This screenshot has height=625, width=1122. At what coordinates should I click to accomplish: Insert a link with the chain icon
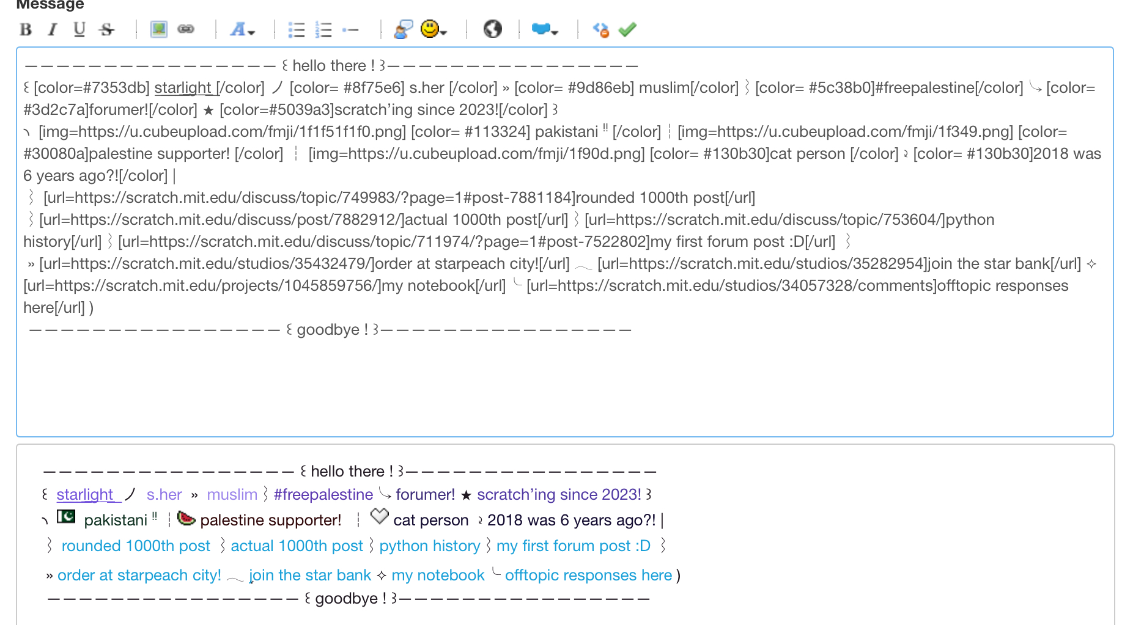[186, 29]
